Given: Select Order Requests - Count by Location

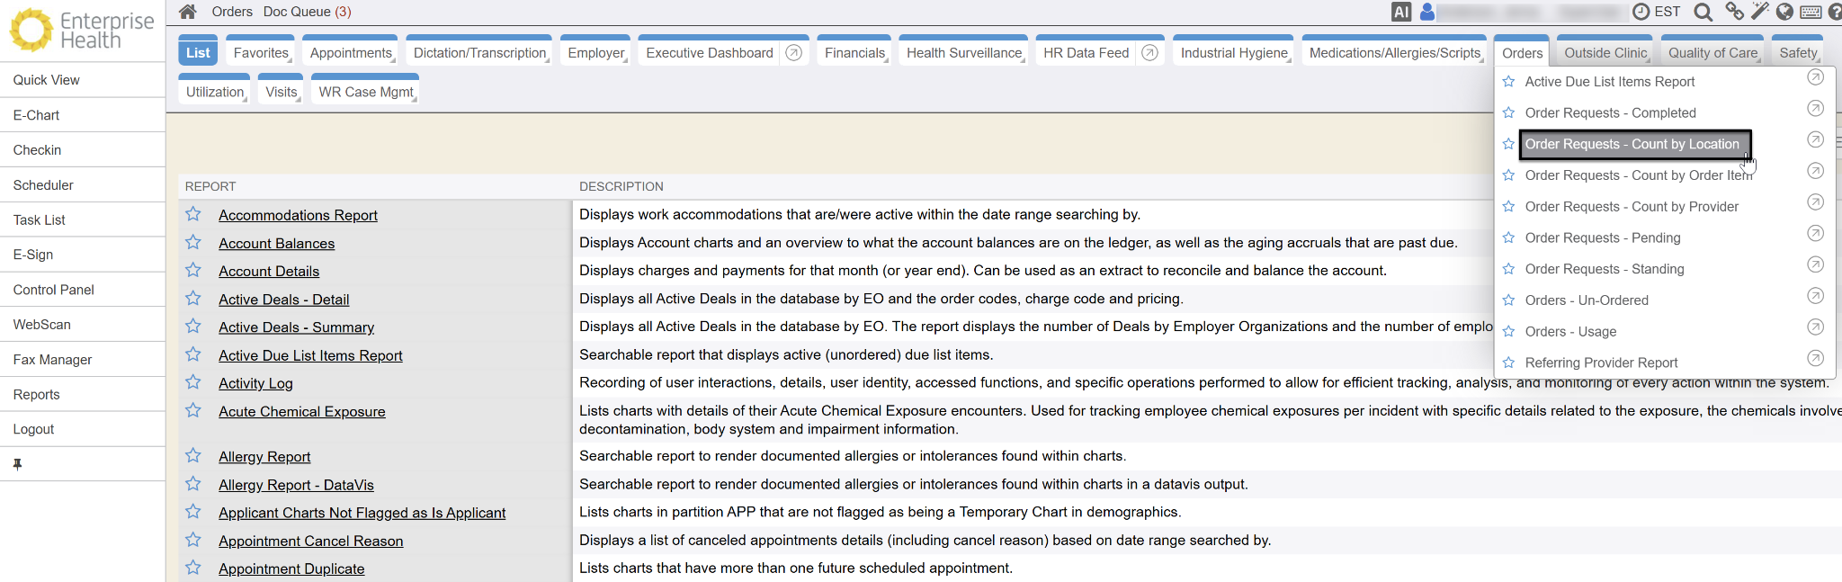Looking at the screenshot, I should [1632, 144].
